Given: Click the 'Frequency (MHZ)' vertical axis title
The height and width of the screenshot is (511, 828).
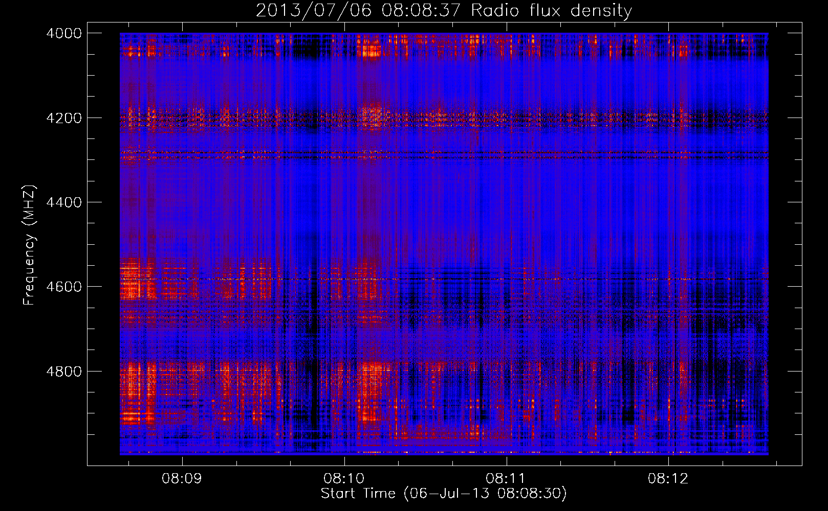Looking at the screenshot, I should 30,245.
